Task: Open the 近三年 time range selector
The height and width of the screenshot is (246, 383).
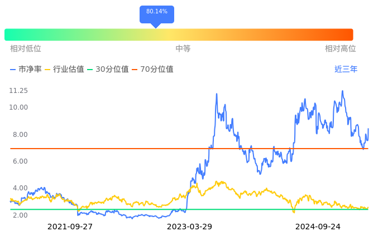Action: tap(346, 70)
